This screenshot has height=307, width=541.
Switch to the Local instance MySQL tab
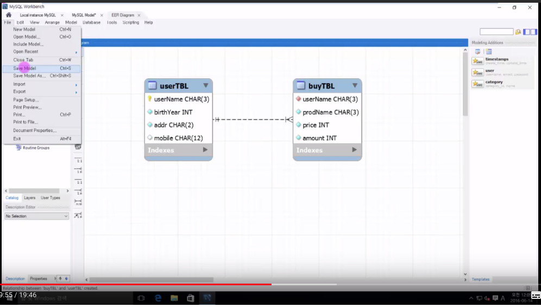(x=37, y=15)
